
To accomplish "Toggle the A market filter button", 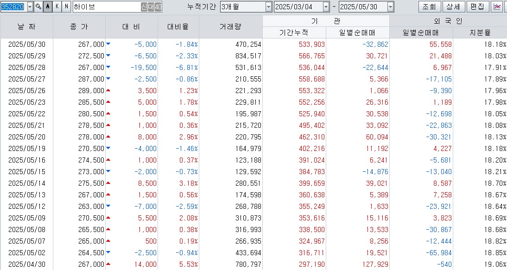I will 48,6.
